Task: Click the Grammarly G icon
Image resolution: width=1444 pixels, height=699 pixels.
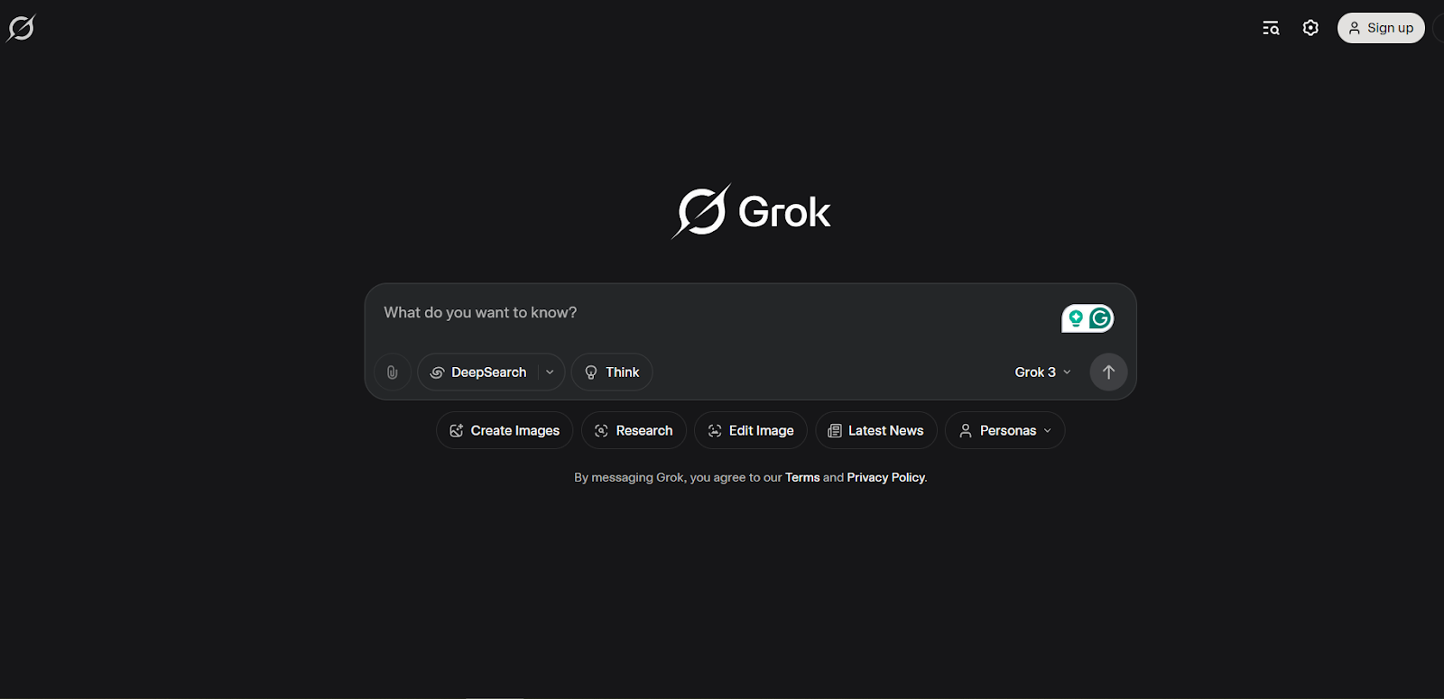Action: coord(1100,317)
